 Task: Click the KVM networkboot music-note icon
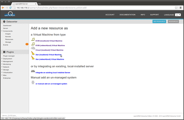(x=33, y=44)
